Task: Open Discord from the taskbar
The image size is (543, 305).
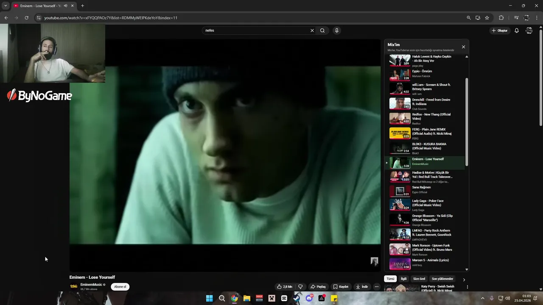Action: click(309, 298)
